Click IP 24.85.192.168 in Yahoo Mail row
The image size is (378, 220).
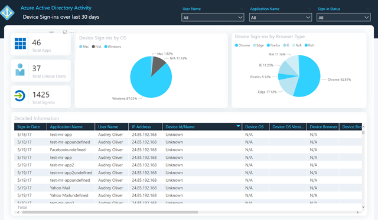click(144, 188)
